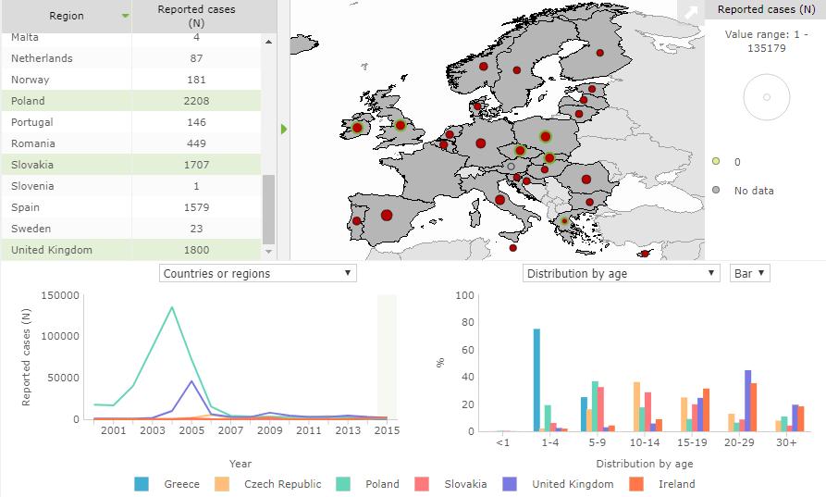The height and width of the screenshot is (497, 826).
Task: Click the red dot on Malta
Action: (x=512, y=248)
